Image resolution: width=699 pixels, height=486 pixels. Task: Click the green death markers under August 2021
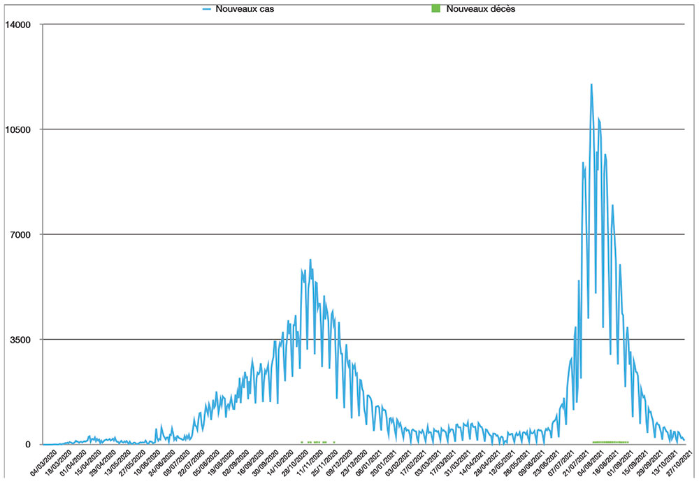[610, 442]
